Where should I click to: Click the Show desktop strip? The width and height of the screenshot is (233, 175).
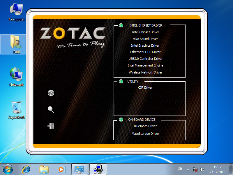(231, 169)
